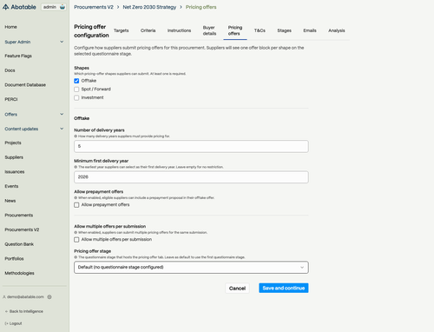This screenshot has width=434, height=332.
Task: Open Projects in sidebar
Action: 13,143
